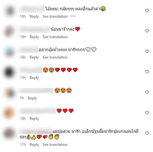See translation of the single red heart comment
The image size is (153, 152).
point(55,37)
